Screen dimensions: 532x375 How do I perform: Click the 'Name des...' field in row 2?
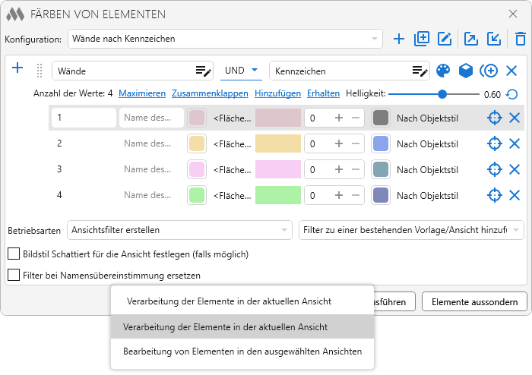click(151, 143)
